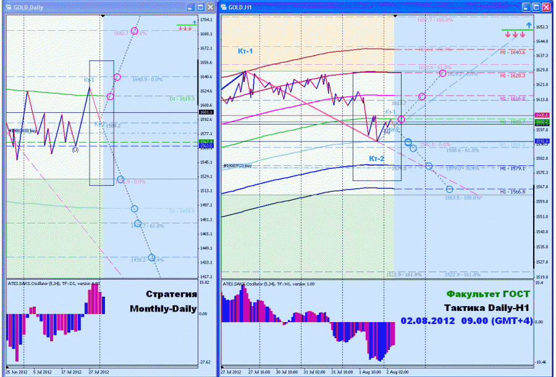Minimize the GOLD,H1 chart window
This screenshot has height=377, width=556.
click(x=526, y=7)
